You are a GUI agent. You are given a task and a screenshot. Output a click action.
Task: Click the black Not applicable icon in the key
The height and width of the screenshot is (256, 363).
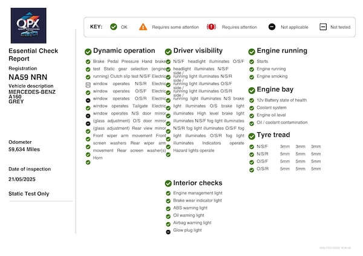(x=272, y=27)
